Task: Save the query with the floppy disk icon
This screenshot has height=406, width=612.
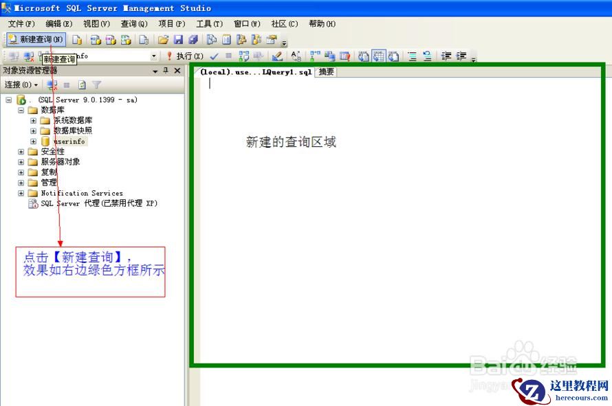Action: point(178,39)
